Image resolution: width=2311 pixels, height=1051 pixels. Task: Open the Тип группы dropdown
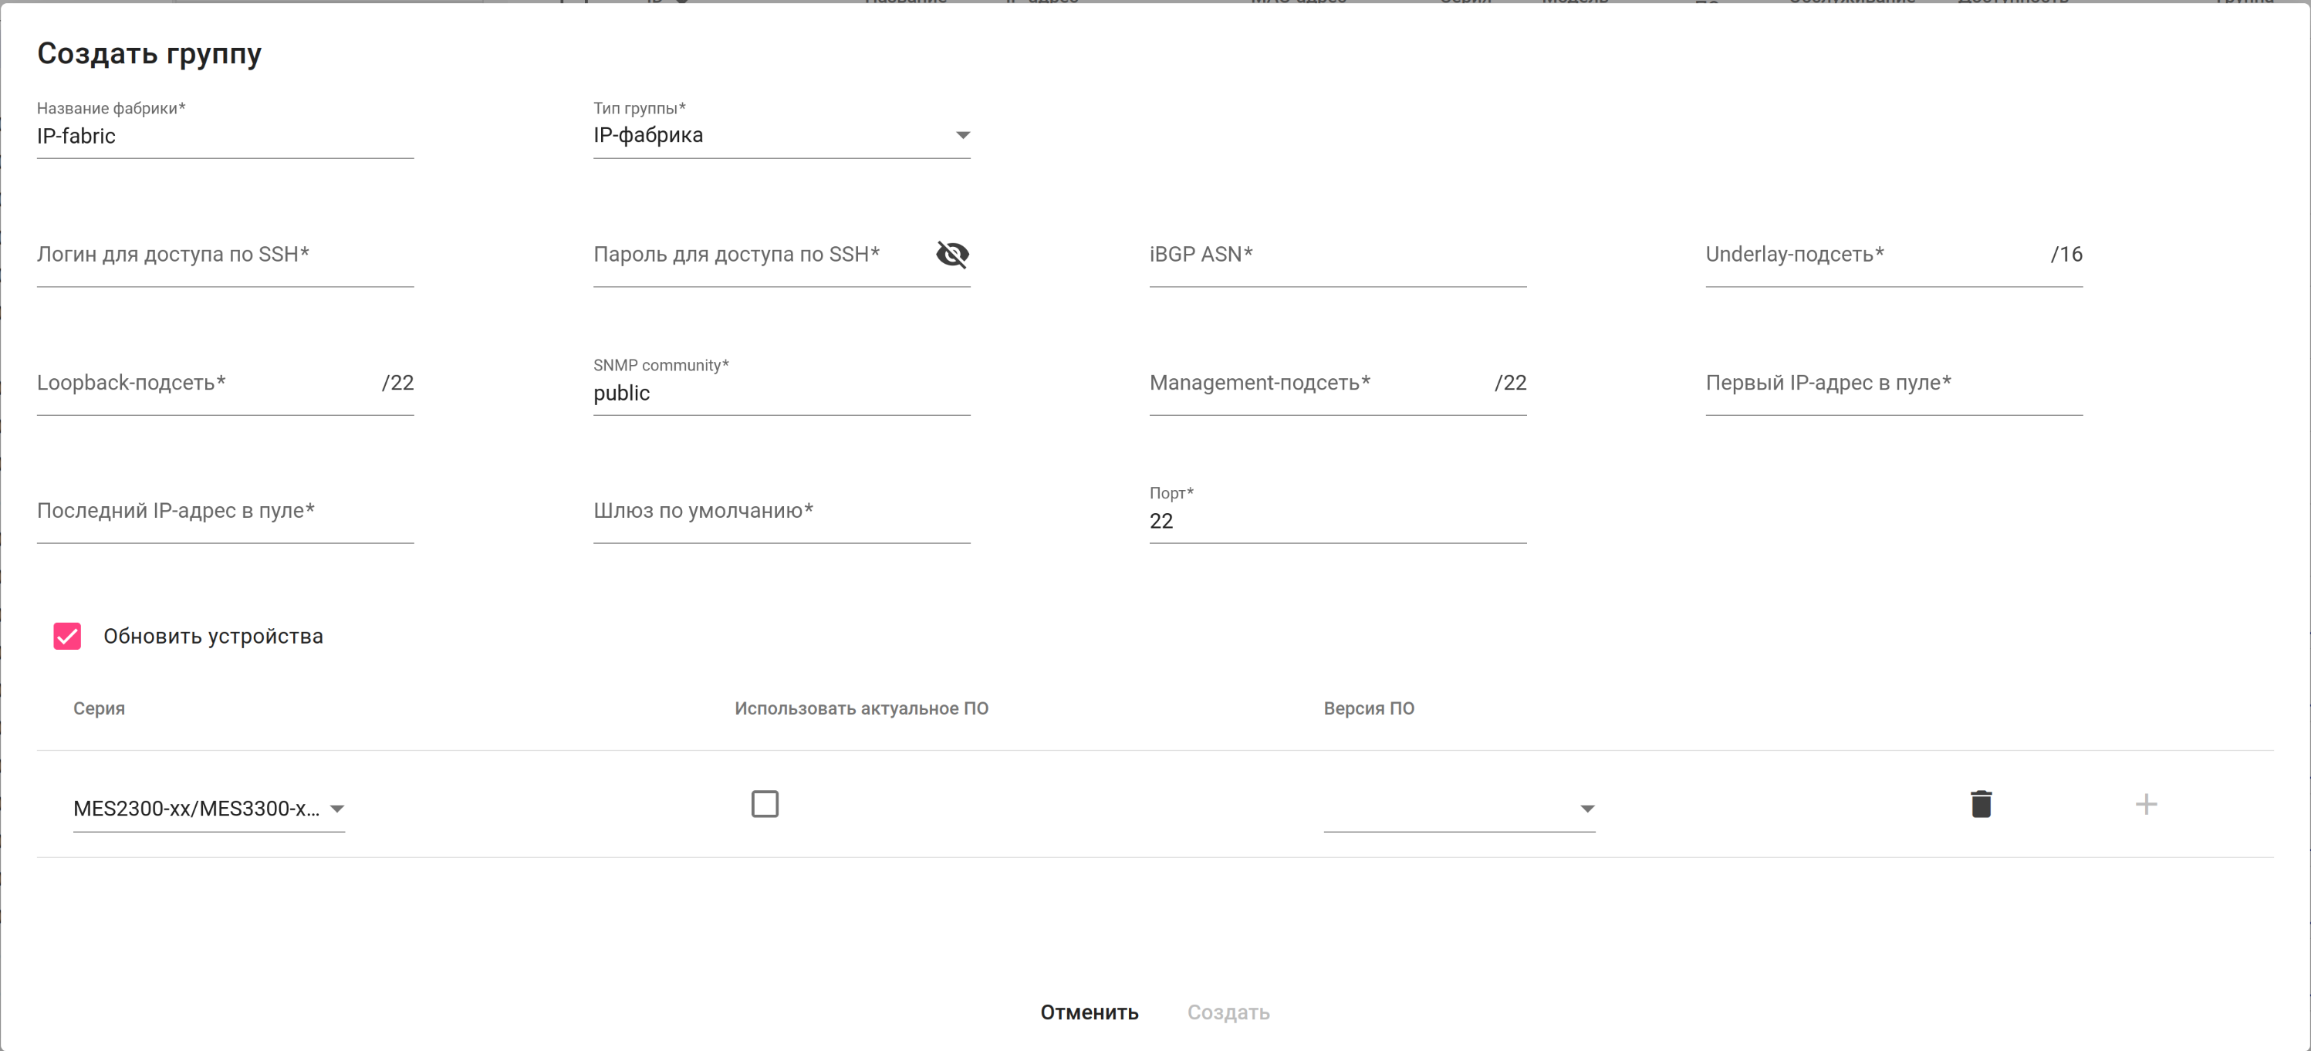pyautogui.click(x=781, y=136)
